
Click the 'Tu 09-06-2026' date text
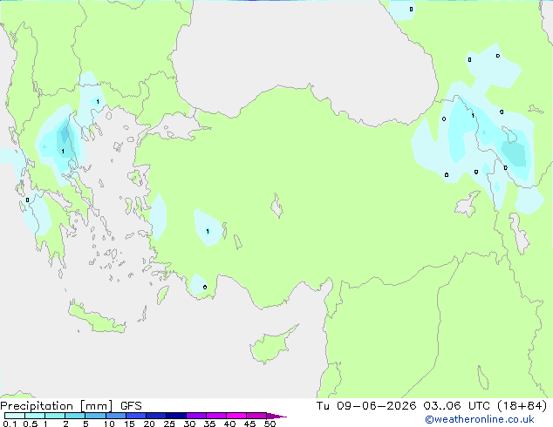point(366,406)
